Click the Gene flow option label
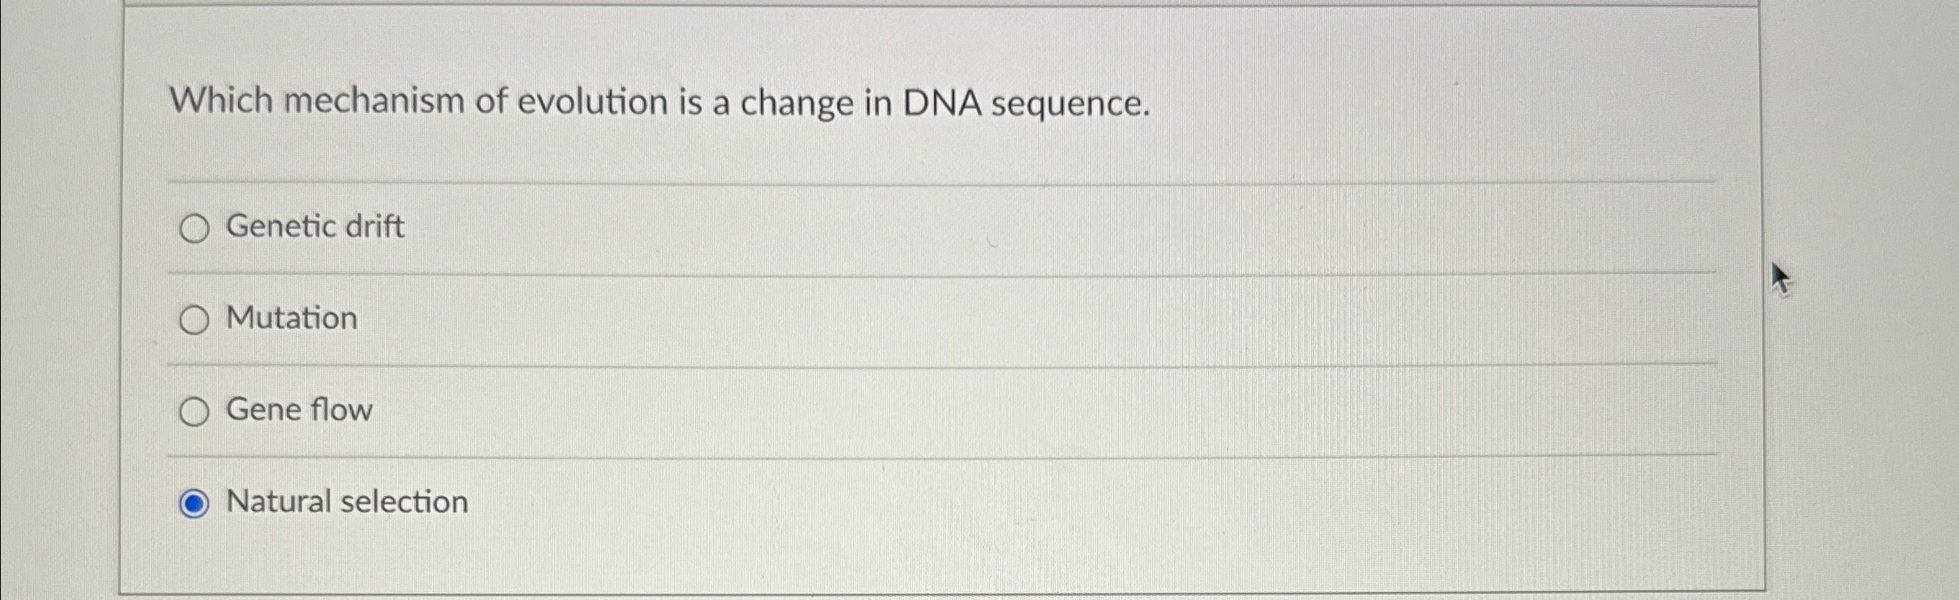The image size is (1959, 600). [x=299, y=411]
